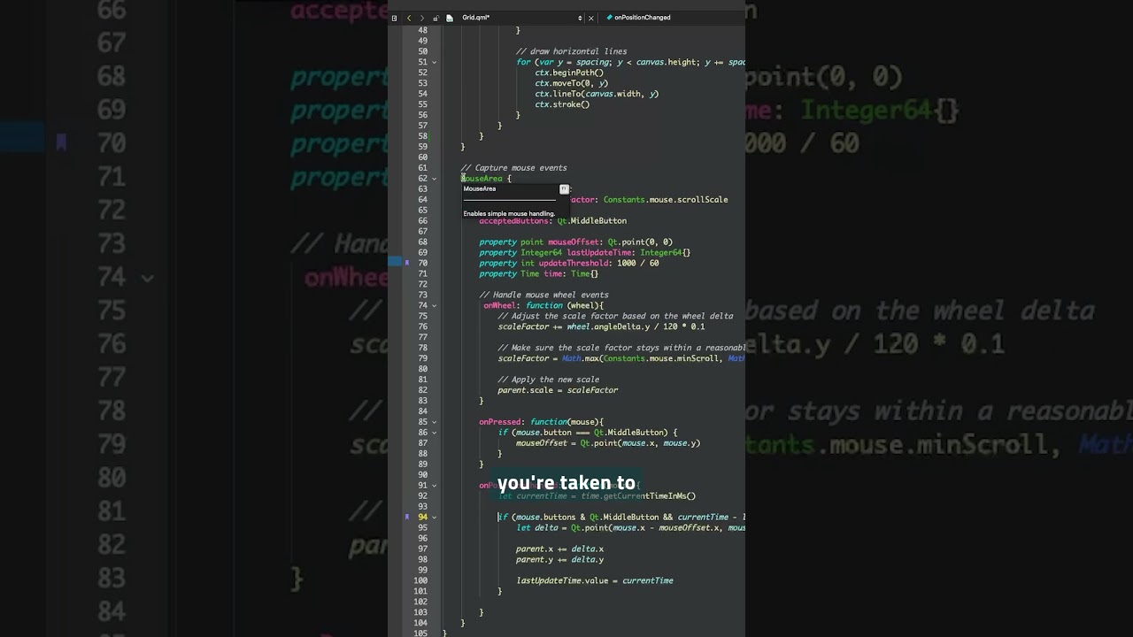Image resolution: width=1133 pixels, height=637 pixels.
Task: Collapse the if block at line 94
Action: pos(434,517)
